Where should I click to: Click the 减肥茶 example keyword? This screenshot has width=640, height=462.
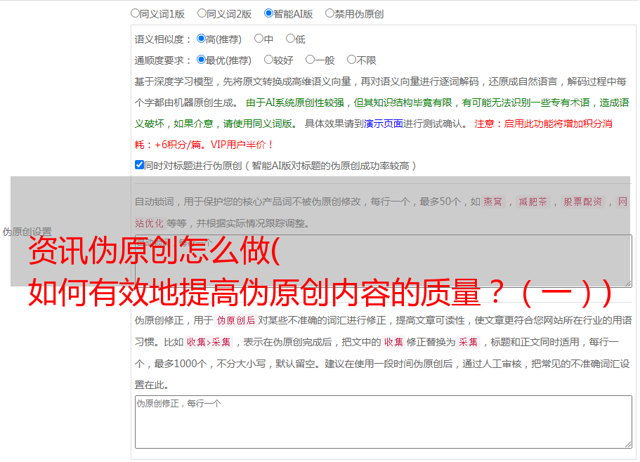(x=533, y=202)
